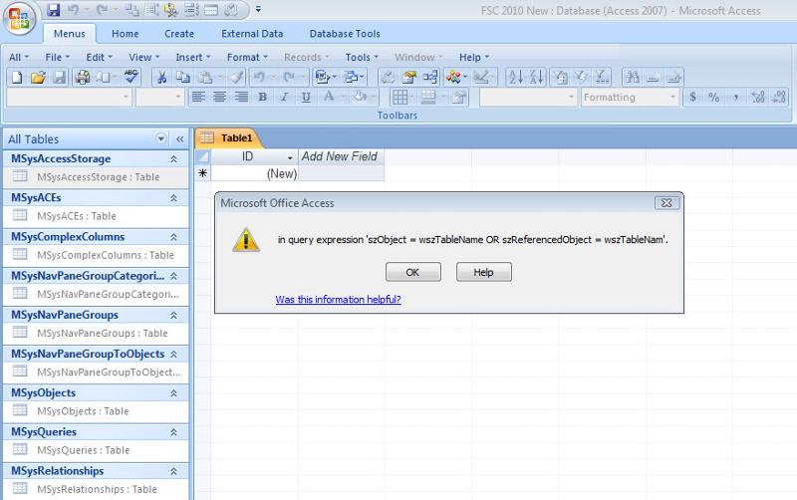The height and width of the screenshot is (500, 797).
Task: Click the Sort Ascending A-Z icon
Action: 516,78
